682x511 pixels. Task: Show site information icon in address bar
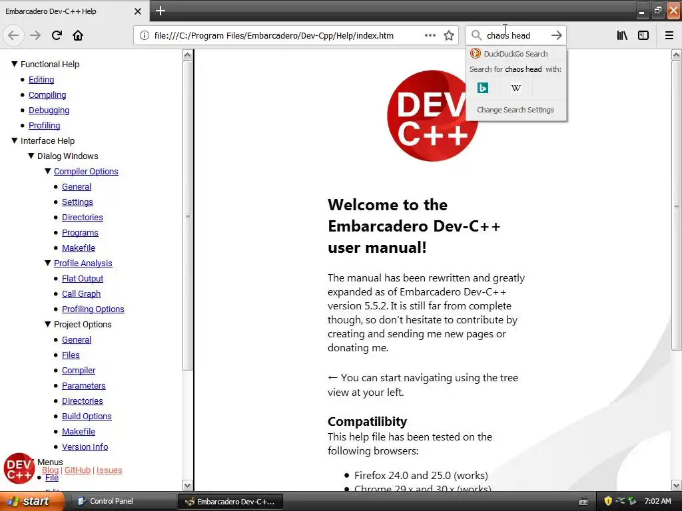(x=145, y=35)
